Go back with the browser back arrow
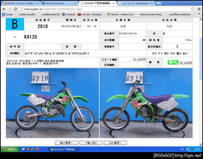 [x=4, y=9]
